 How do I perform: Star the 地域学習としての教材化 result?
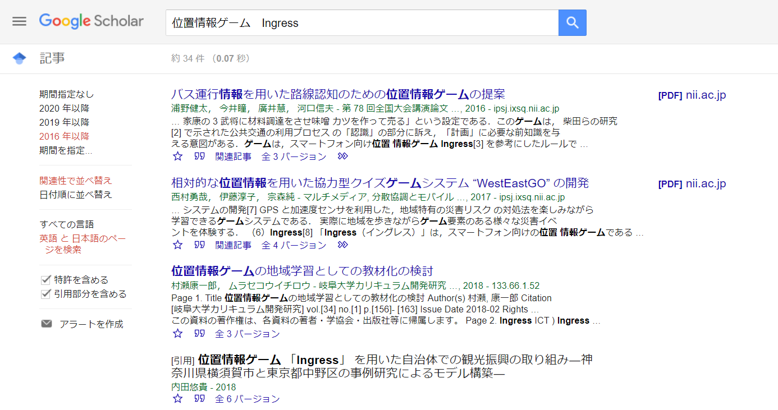pyautogui.click(x=178, y=334)
